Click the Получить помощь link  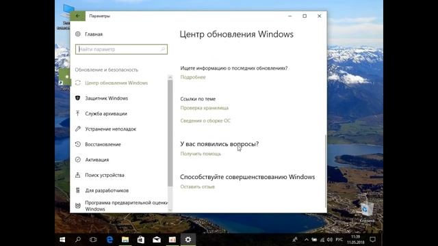tap(201, 154)
